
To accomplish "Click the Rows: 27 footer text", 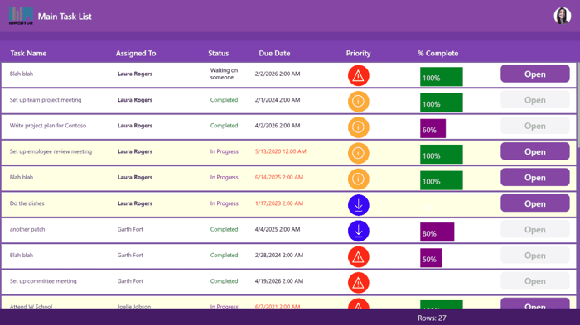I will click(432, 318).
